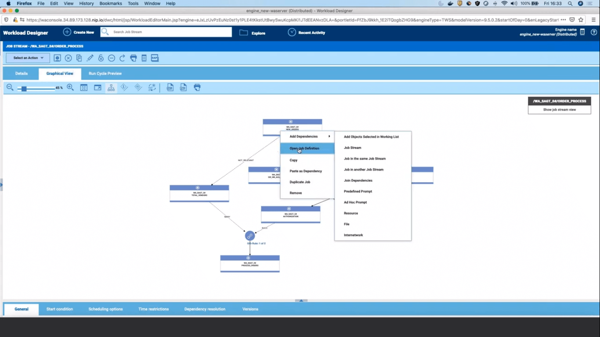Open the Select an Action dropdown

click(x=28, y=58)
